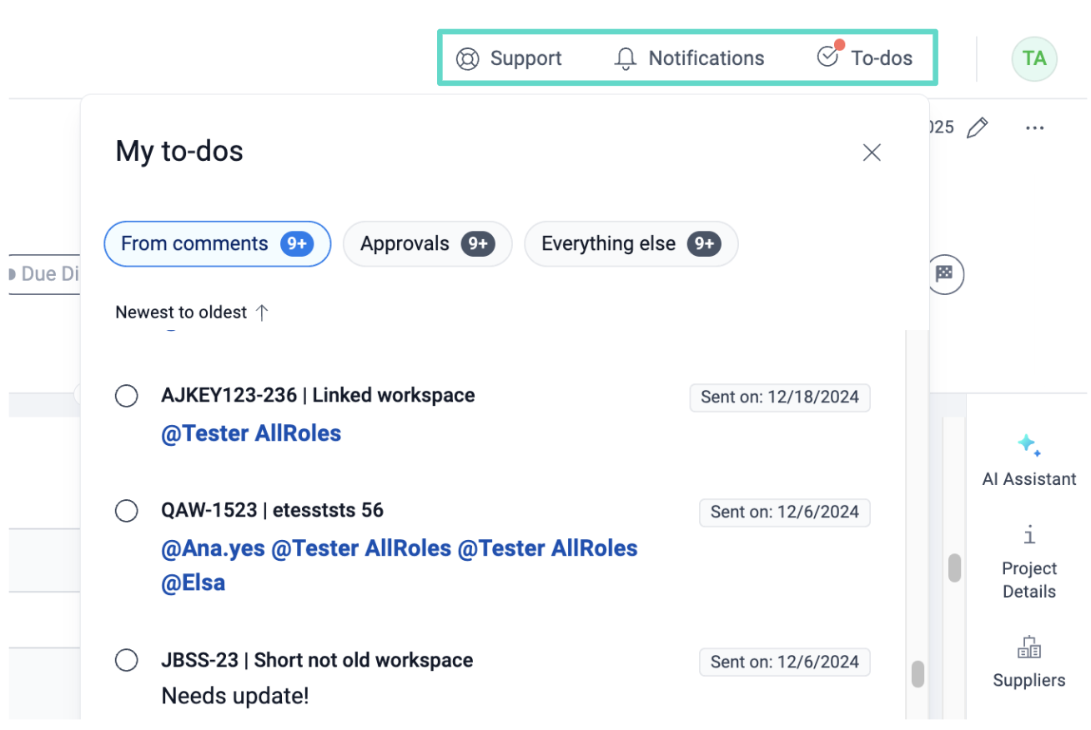Mark the AJKEY123-236 to-do as complete
The image size is (1091, 730).
pyautogui.click(x=127, y=396)
